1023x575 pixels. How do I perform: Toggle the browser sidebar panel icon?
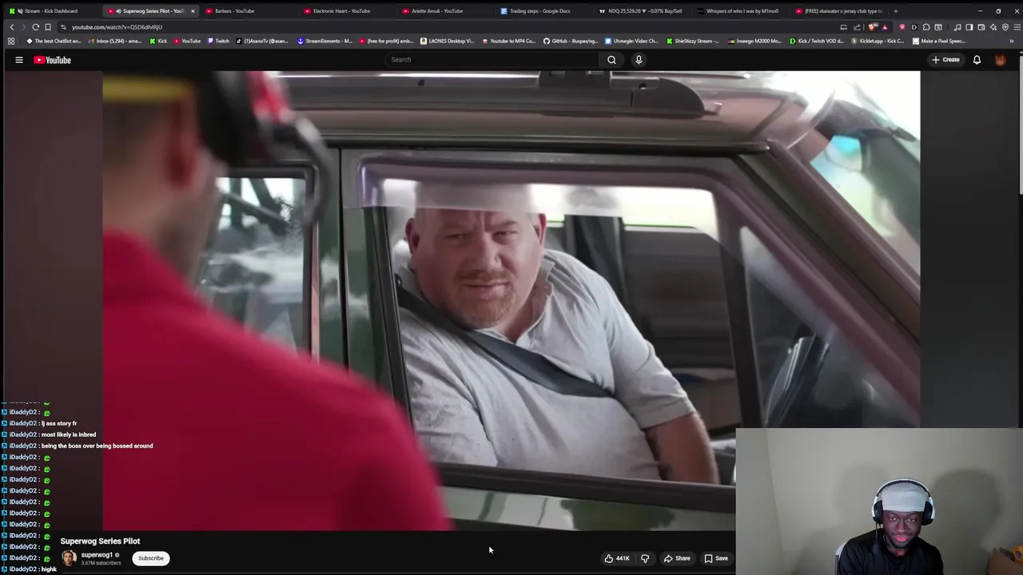(x=969, y=27)
